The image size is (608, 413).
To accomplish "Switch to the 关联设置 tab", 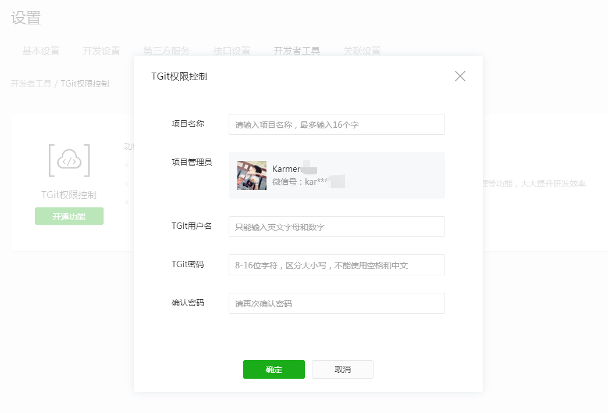I will pyautogui.click(x=362, y=51).
